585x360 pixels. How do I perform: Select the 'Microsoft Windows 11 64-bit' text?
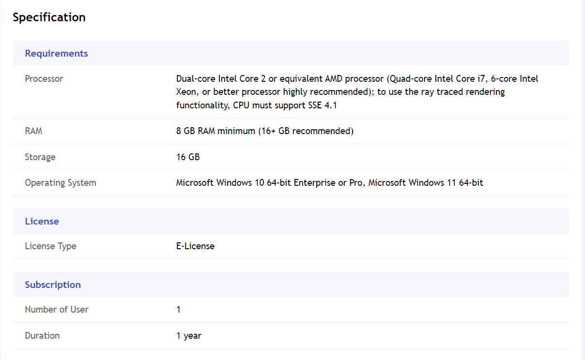pyautogui.click(x=426, y=183)
